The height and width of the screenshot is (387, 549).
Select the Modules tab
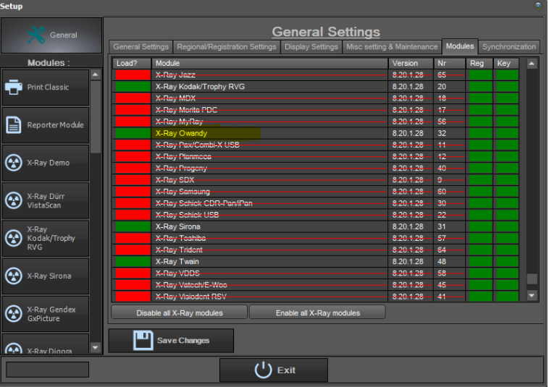(460, 46)
